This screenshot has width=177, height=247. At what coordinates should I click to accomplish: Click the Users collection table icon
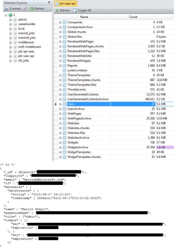(x=64, y=104)
